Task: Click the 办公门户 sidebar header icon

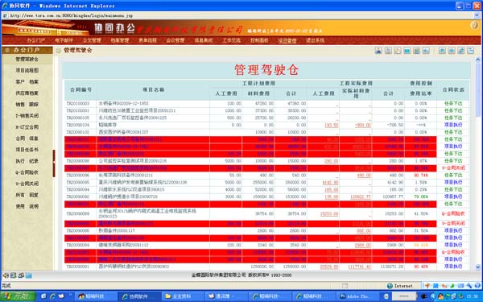Action: [x=7, y=50]
